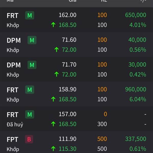Image resolution: width=153 pixels, height=153 pixels.
Task: Select the FRT order priced at 158.90
Action: click(76, 94)
